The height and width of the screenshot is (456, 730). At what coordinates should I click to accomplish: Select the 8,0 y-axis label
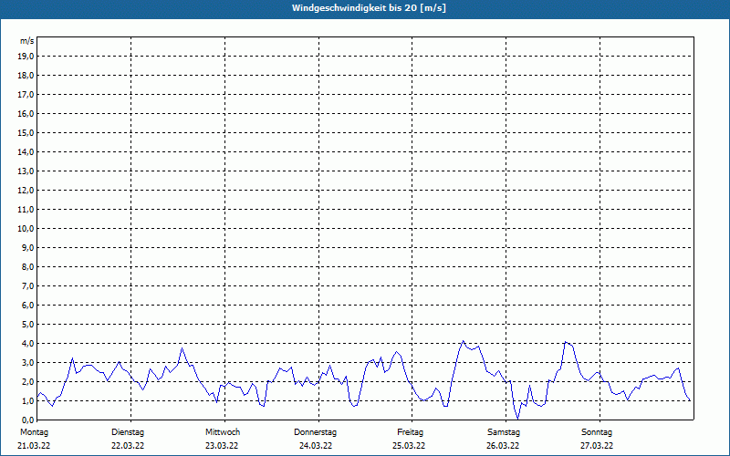[x=27, y=266]
